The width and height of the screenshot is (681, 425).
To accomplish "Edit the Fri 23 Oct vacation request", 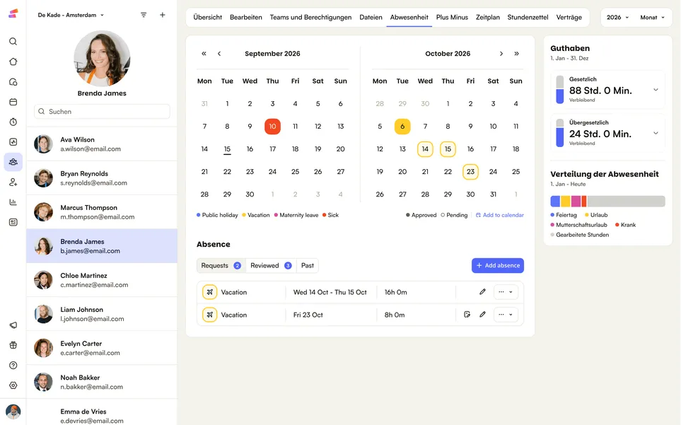I will (x=482, y=314).
